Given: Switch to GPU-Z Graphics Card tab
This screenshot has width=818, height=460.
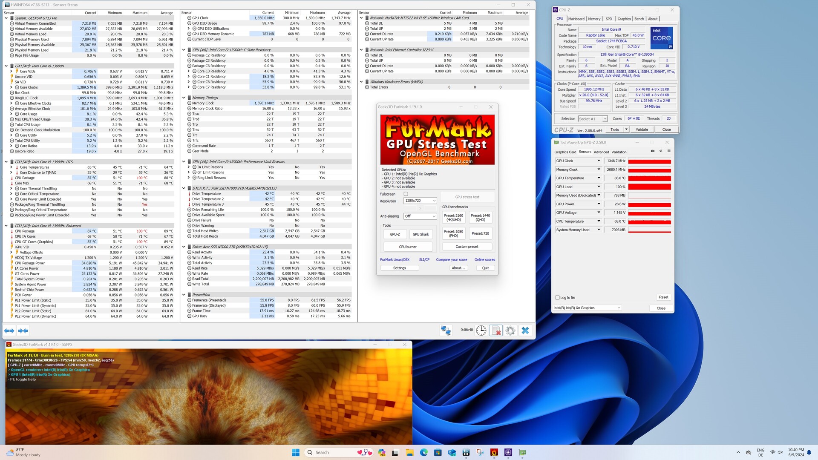Looking at the screenshot, I should coord(565,152).
